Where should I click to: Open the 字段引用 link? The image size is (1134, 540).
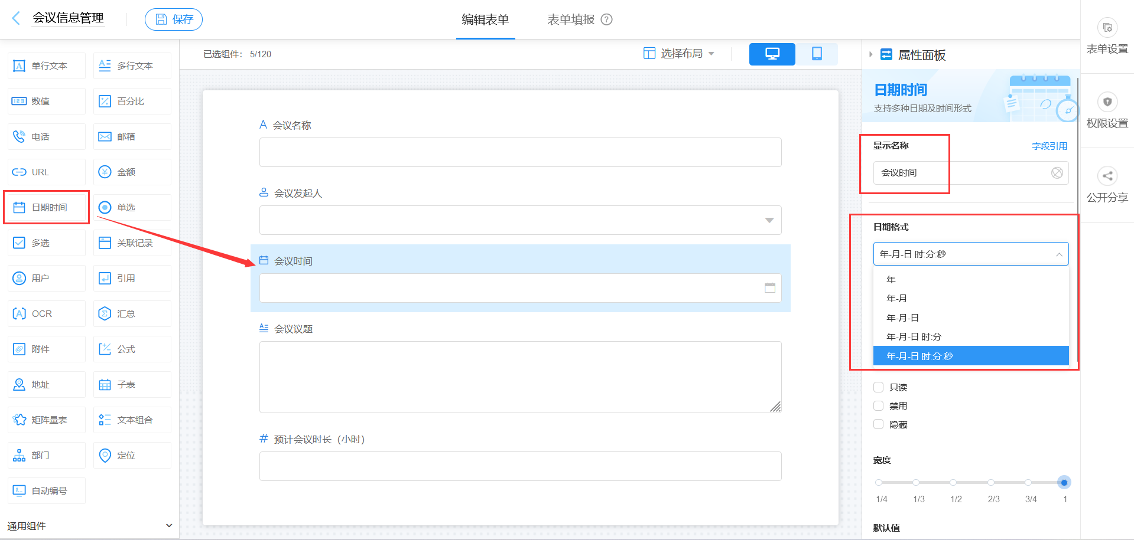(1049, 146)
